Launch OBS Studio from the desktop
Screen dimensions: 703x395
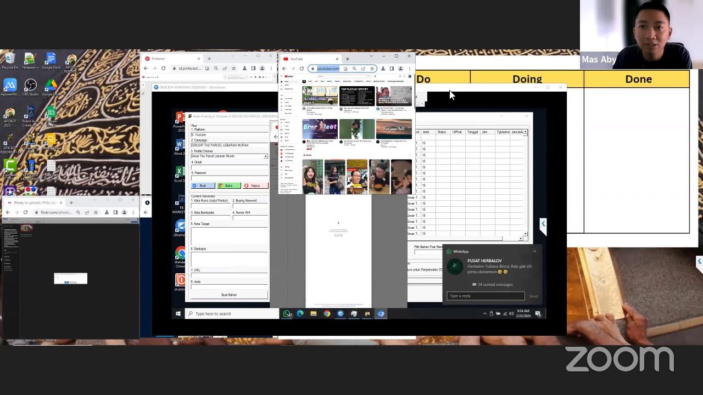pos(30,88)
